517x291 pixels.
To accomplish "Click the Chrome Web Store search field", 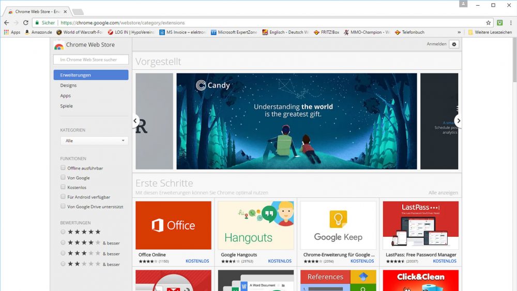I will pyautogui.click(x=91, y=59).
